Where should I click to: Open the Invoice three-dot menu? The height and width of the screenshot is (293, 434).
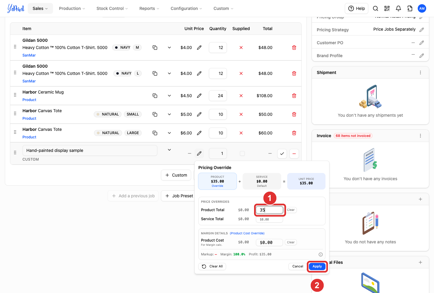(420, 136)
